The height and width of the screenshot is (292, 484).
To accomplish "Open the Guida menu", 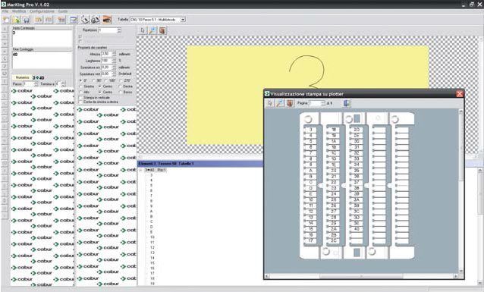I will click(x=63, y=11).
